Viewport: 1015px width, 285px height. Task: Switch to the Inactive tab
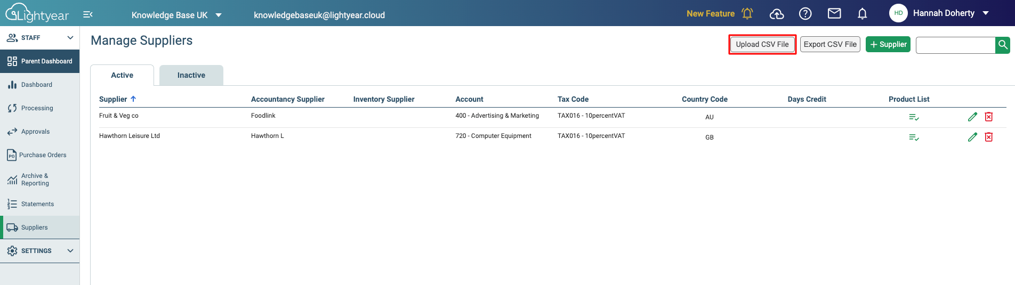[x=191, y=75]
